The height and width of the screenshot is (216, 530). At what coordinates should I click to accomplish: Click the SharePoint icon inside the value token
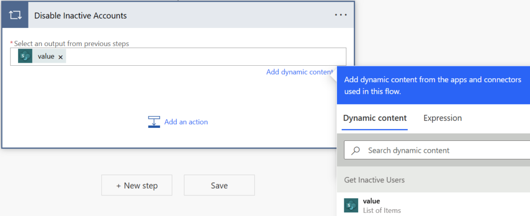25,56
